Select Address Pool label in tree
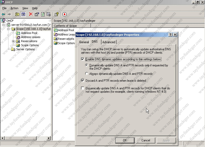Image resolution: width=205 pixels, height=147 pixels. [x=29, y=33]
